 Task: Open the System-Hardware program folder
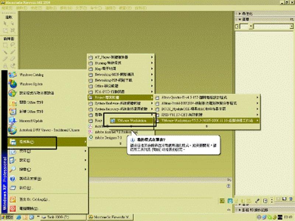pos(121,104)
